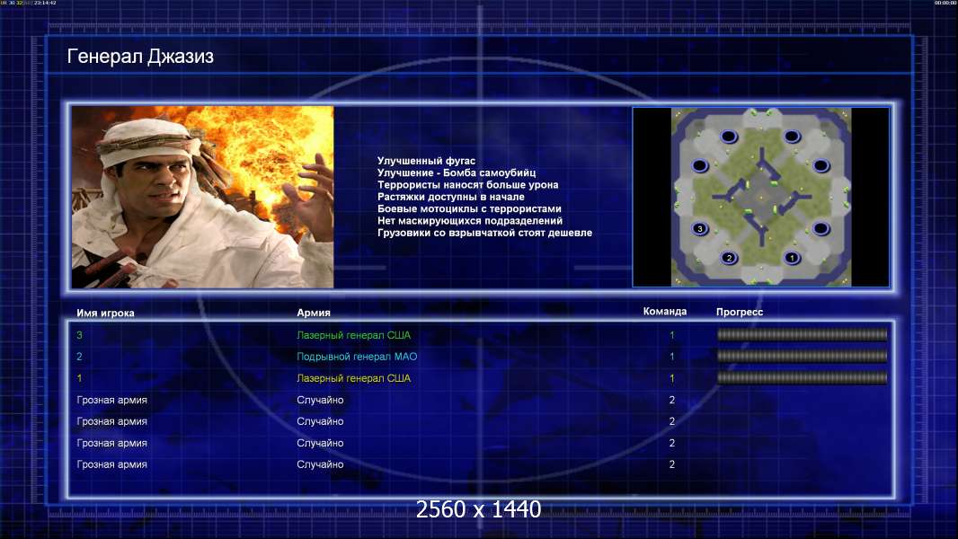
Task: Click "Грузовики со взрывчаткой стоят дешевле" line
Action: click(484, 233)
